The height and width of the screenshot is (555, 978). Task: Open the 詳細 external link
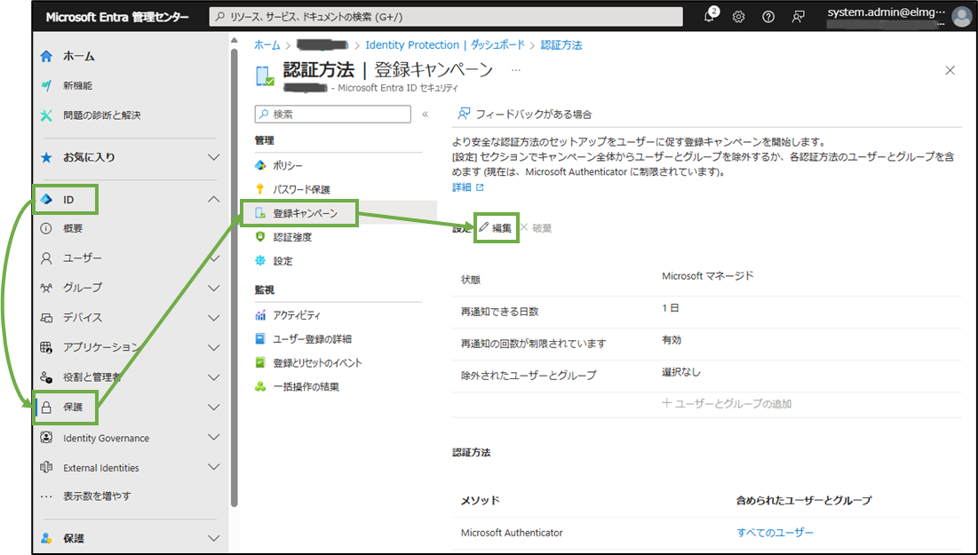point(468,187)
